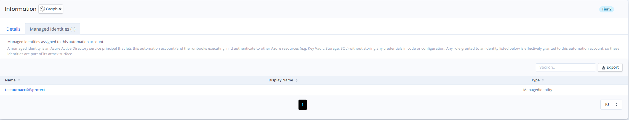Open the page size dropdown showing 10
629x120 pixels.
pos(611,105)
